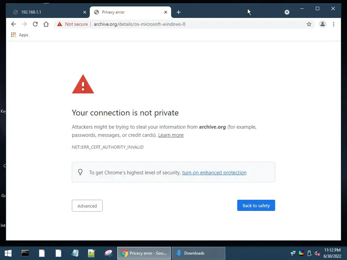This screenshot has width=347, height=260.
Task: Click the NET::ERR_CERT_AUTHORITY_INVALID error code
Action: click(107, 147)
